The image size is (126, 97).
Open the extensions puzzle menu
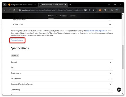point(105,10)
